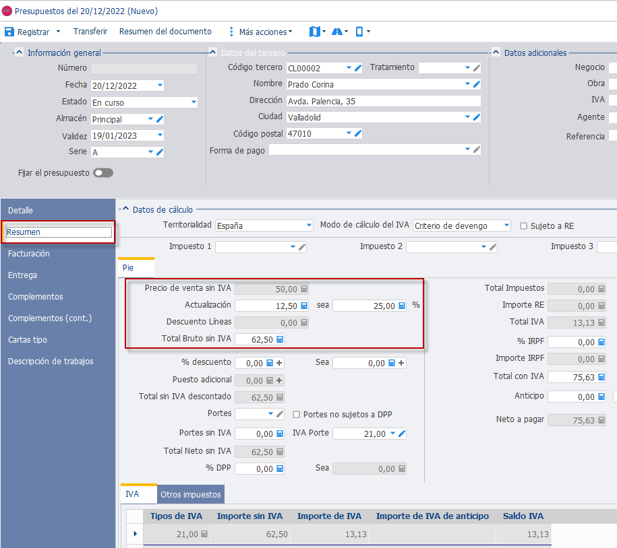The height and width of the screenshot is (548, 617).
Task: Open the Estado dropdown
Action: click(194, 102)
